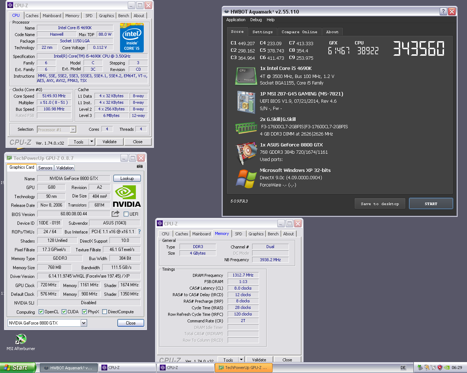Image resolution: width=467 pixels, height=373 pixels.
Task: Click the hash code 509FA3 in Aquamark
Action: click(x=239, y=201)
